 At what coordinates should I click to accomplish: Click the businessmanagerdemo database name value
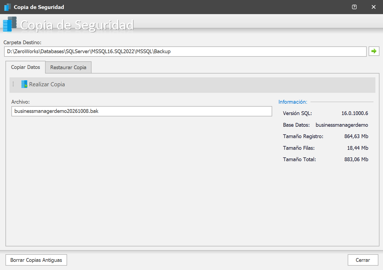pyautogui.click(x=342, y=125)
